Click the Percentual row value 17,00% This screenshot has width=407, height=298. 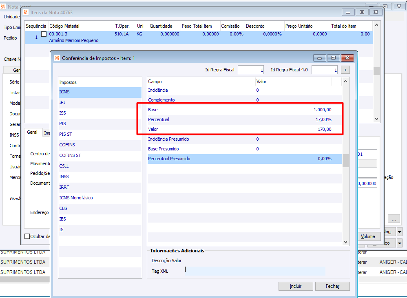[323, 119]
